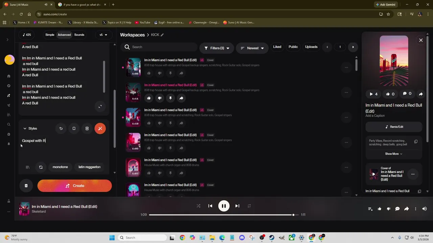The image size is (433, 243).
Task: Mute volume in the player bar
Action: point(425,209)
